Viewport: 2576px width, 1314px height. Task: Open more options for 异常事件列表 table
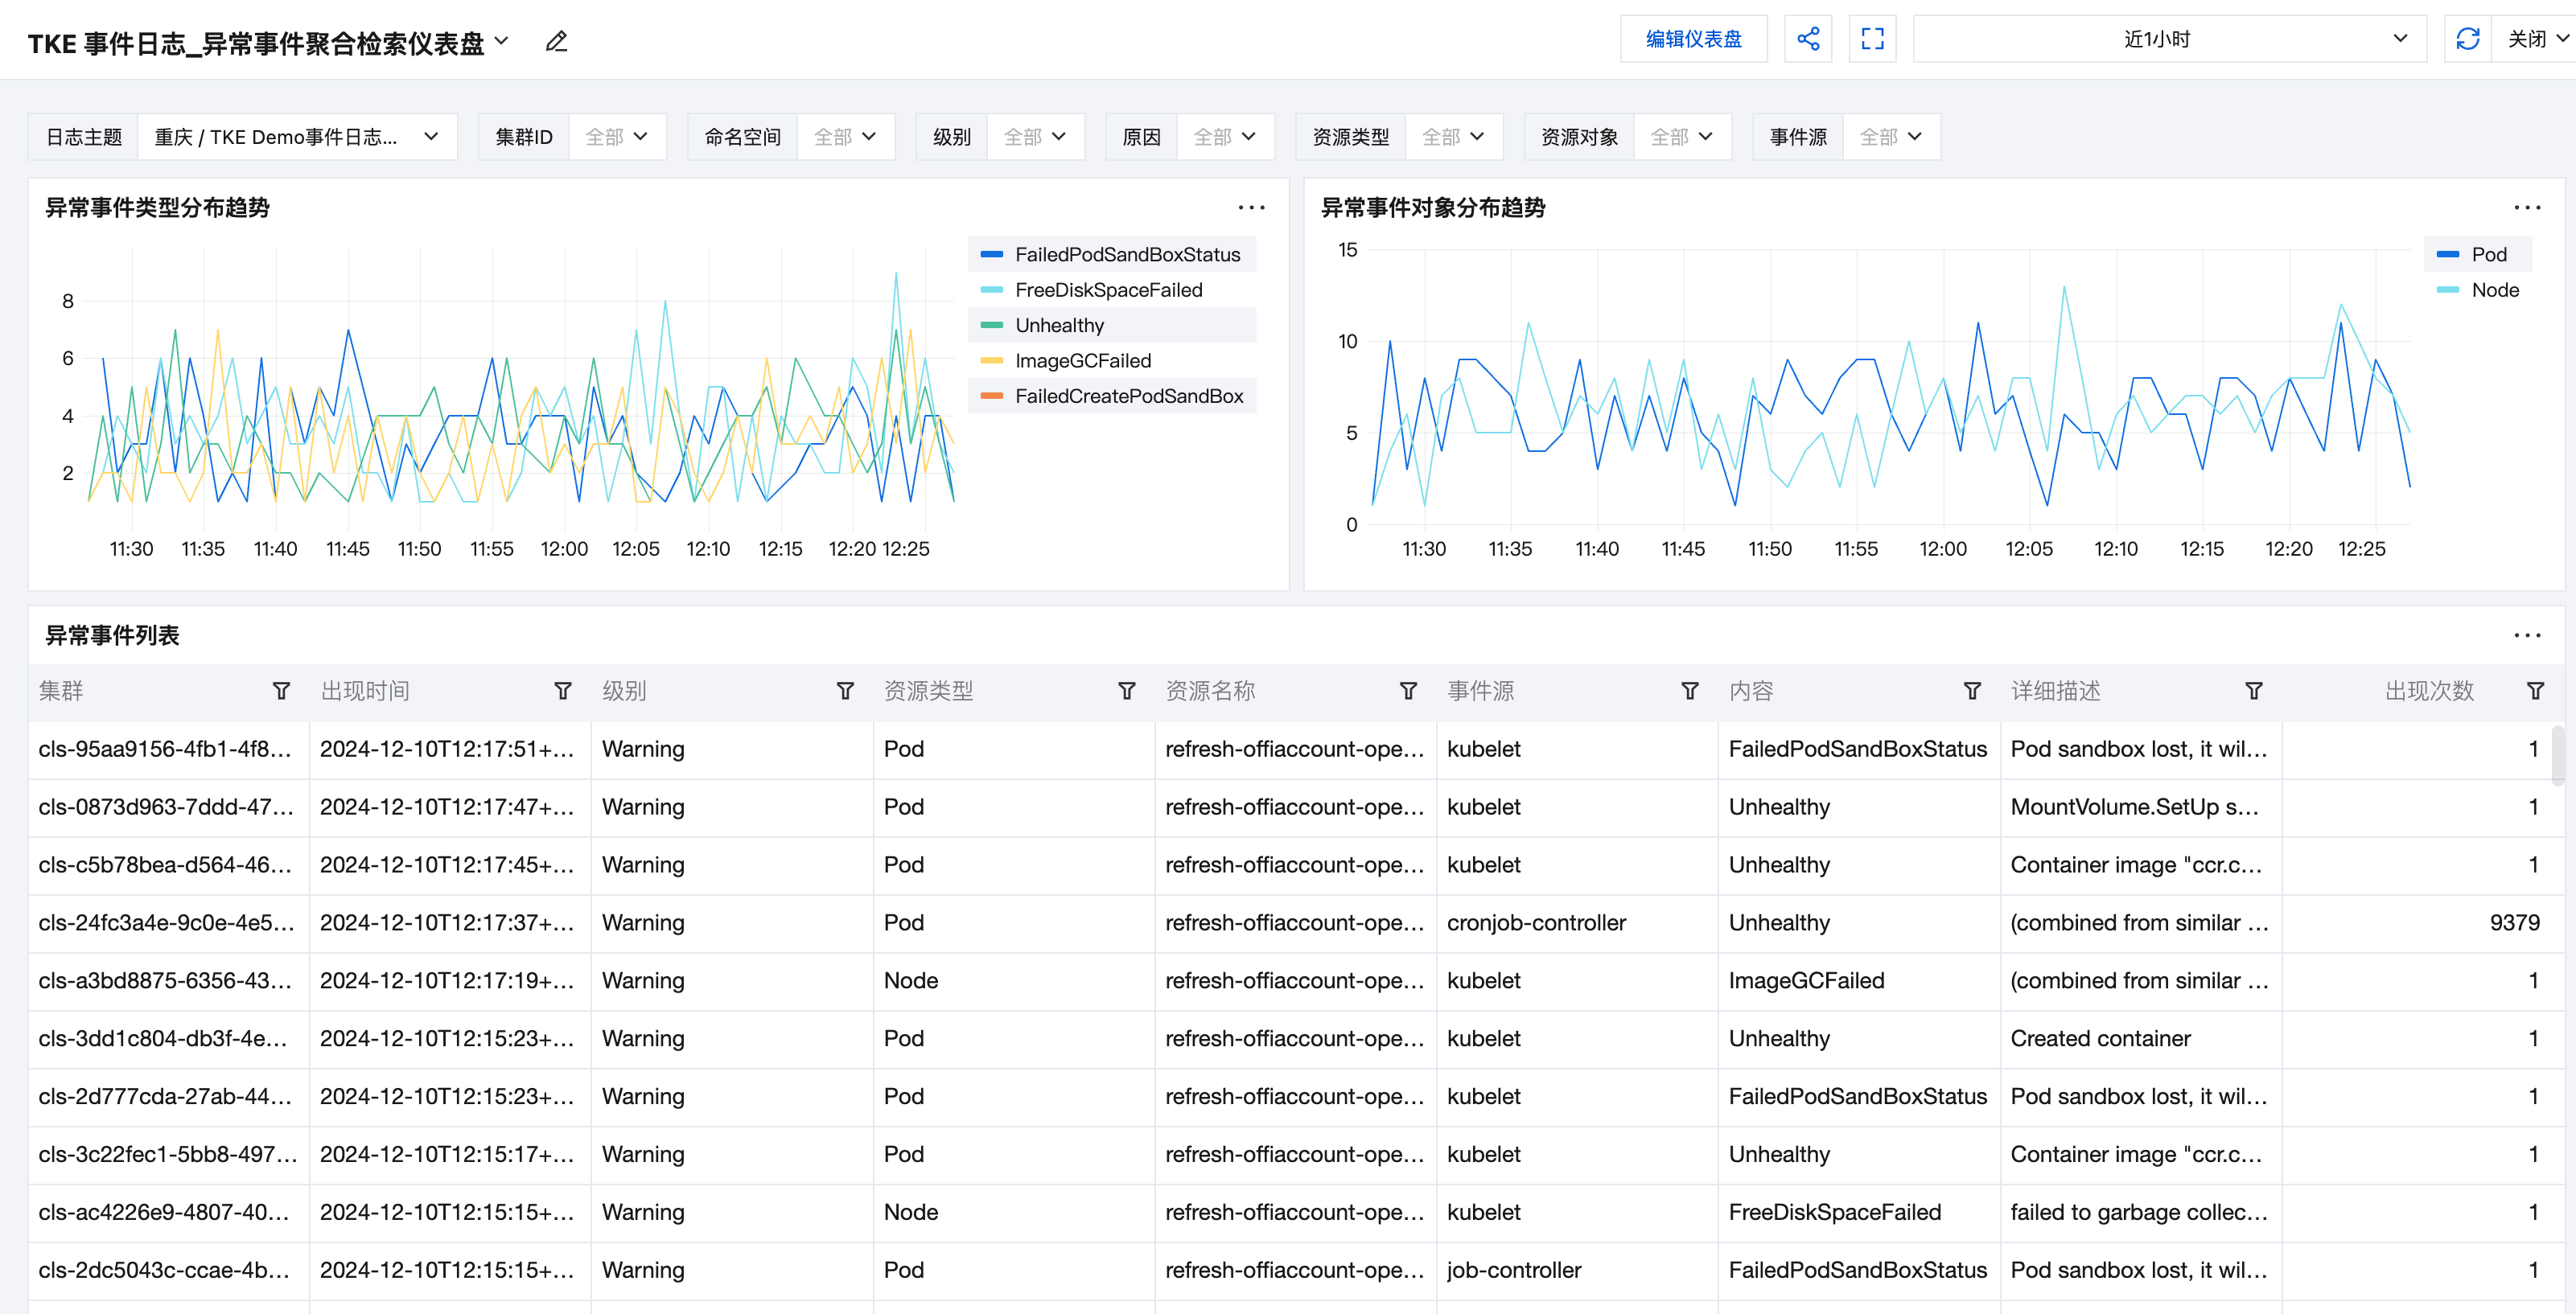(2526, 634)
